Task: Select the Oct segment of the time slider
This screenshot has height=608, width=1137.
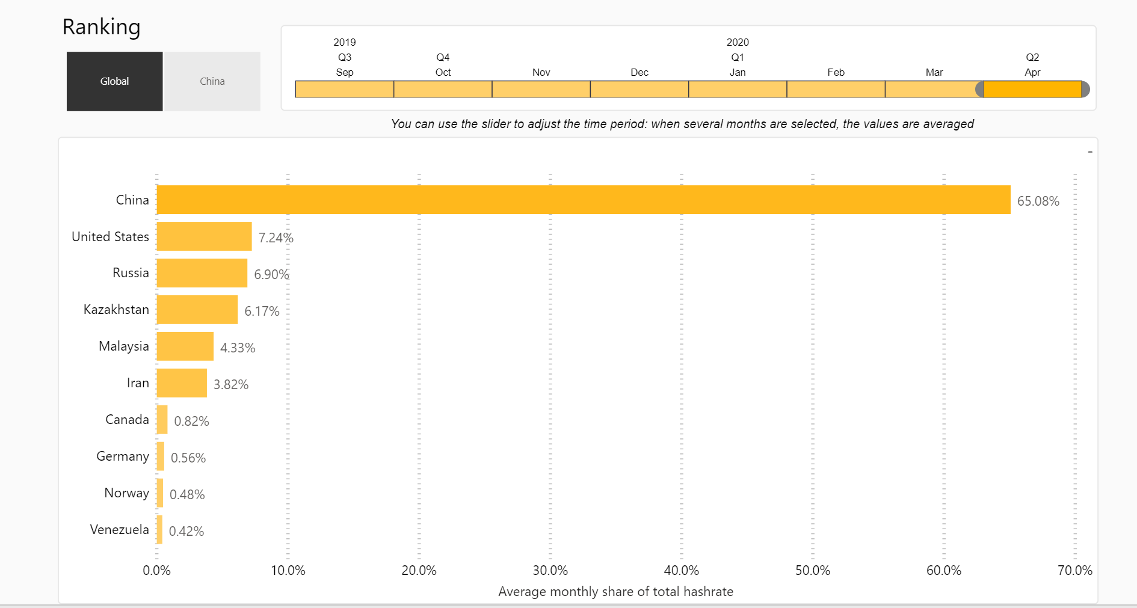Action: click(443, 88)
